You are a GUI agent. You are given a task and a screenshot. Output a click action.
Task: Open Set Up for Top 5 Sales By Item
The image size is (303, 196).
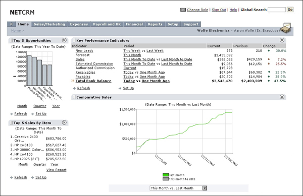click(x=41, y=177)
